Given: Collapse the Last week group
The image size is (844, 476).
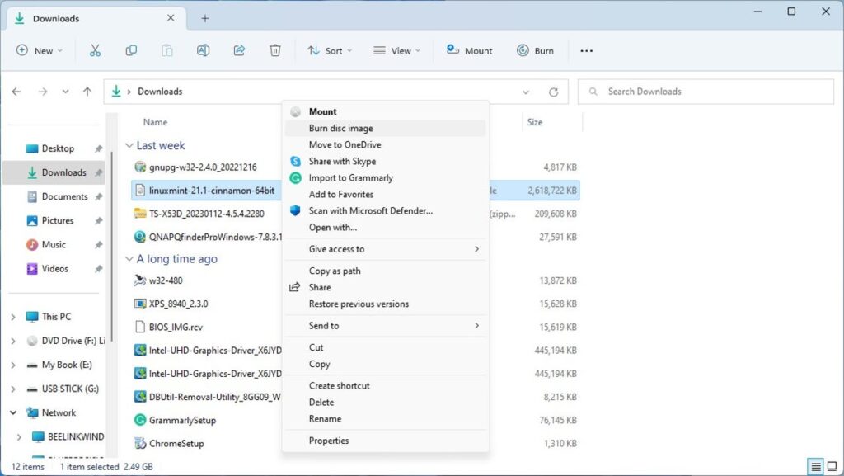Looking at the screenshot, I should pos(129,146).
